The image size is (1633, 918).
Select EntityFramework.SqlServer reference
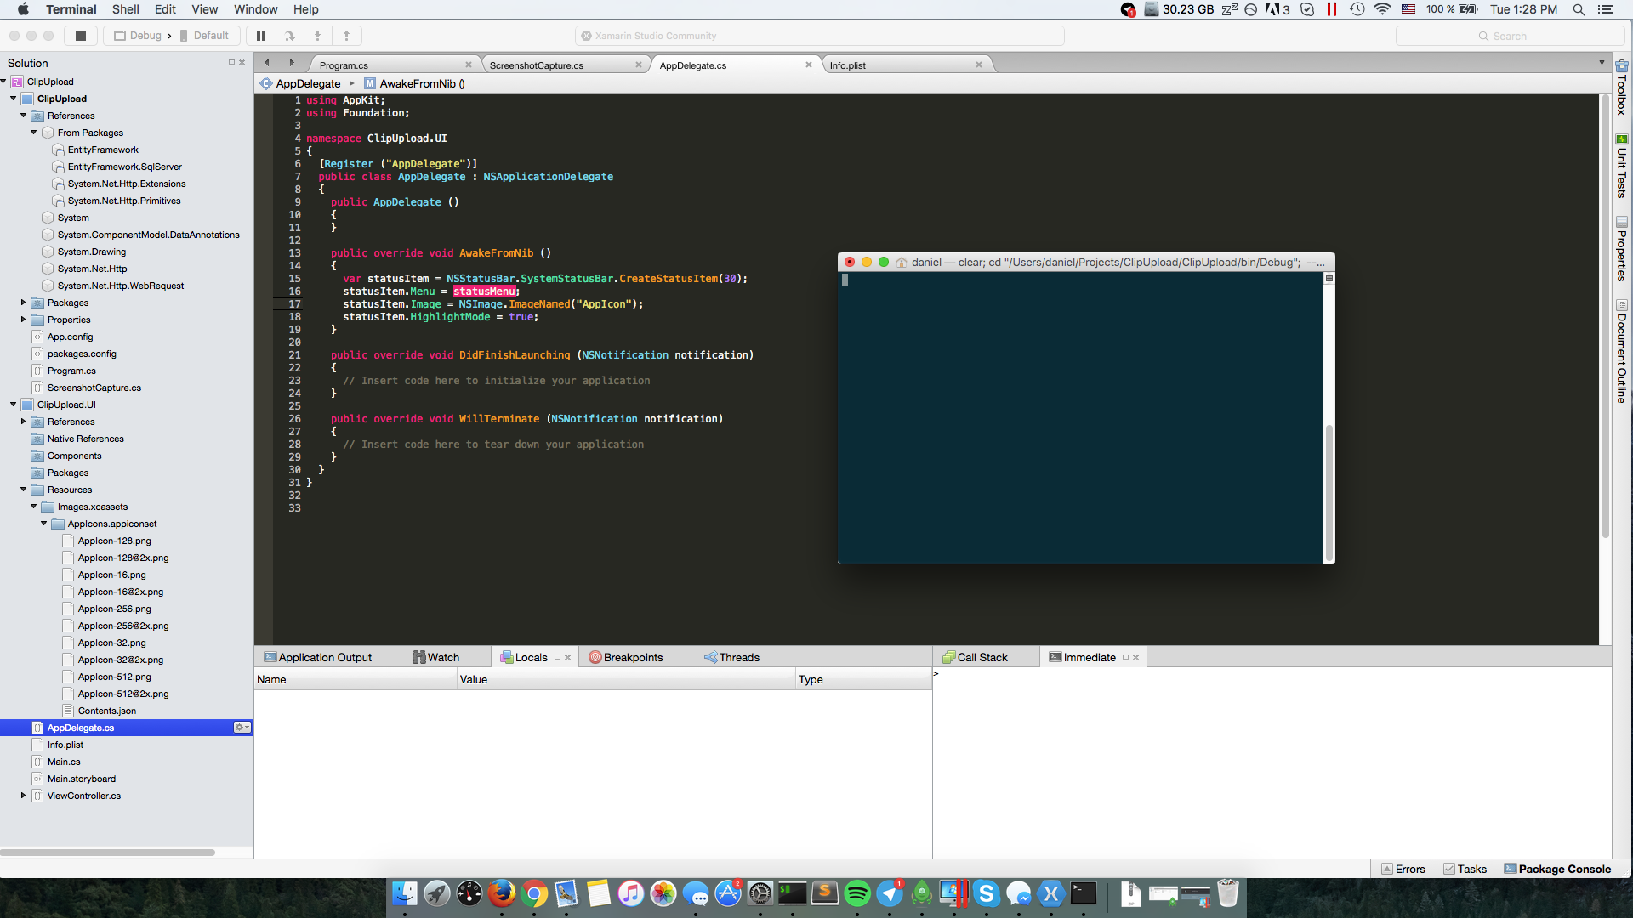point(125,167)
